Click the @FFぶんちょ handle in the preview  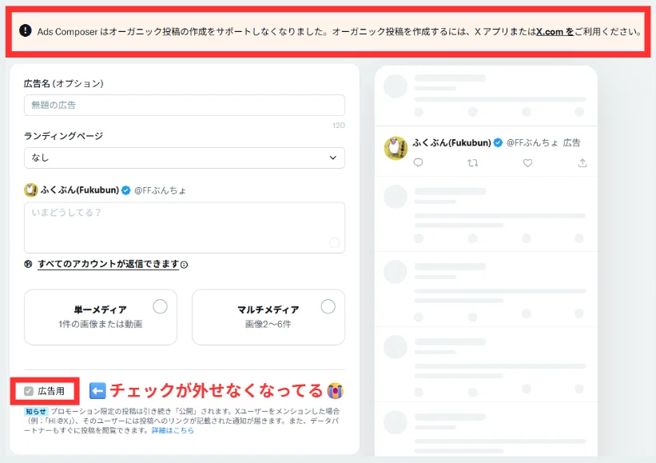click(532, 143)
